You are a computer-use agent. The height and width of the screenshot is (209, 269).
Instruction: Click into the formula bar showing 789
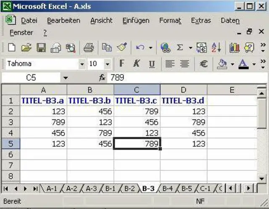point(187,77)
